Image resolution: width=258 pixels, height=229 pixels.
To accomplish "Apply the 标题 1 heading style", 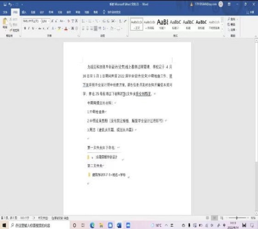I will [x=163, y=24].
